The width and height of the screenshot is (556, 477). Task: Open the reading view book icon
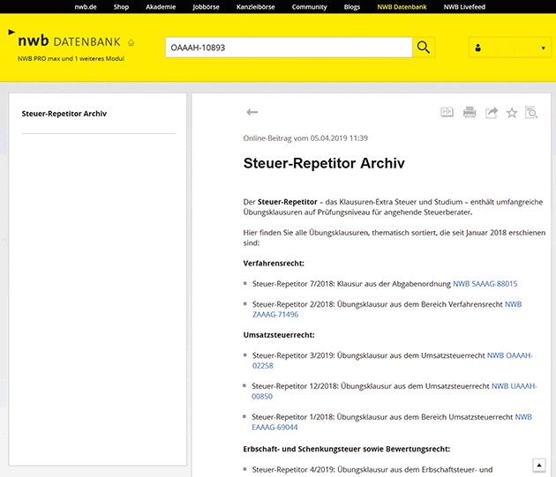(x=447, y=112)
